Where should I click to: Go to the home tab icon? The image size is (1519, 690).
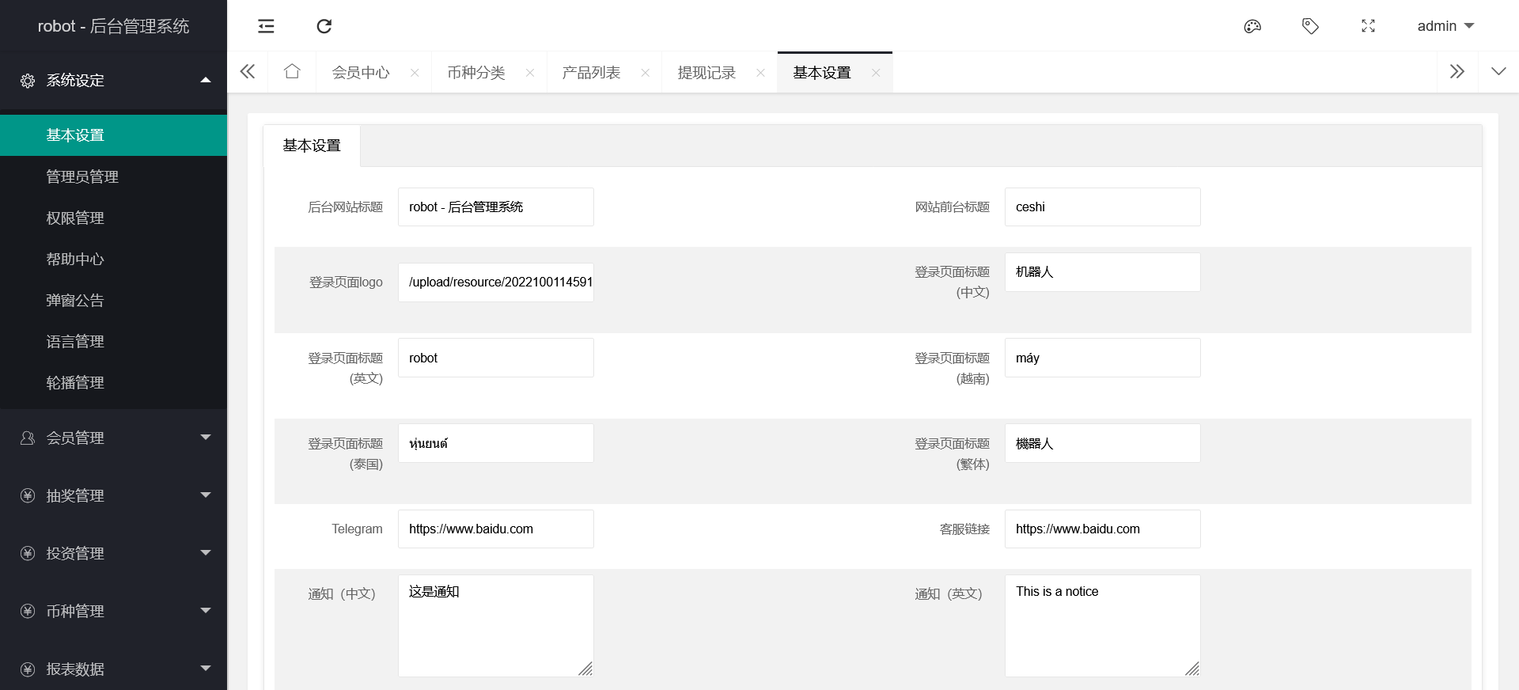tap(292, 72)
